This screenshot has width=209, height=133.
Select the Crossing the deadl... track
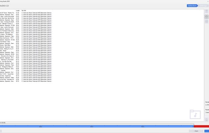pos(26,22)
